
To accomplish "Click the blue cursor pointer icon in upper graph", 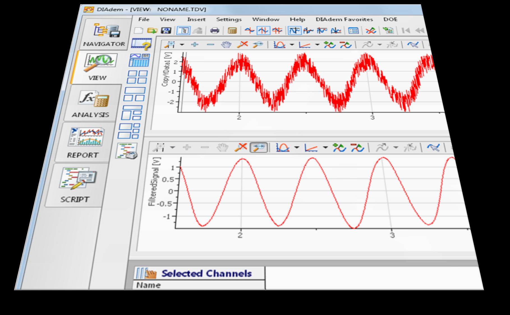I will [413, 44].
